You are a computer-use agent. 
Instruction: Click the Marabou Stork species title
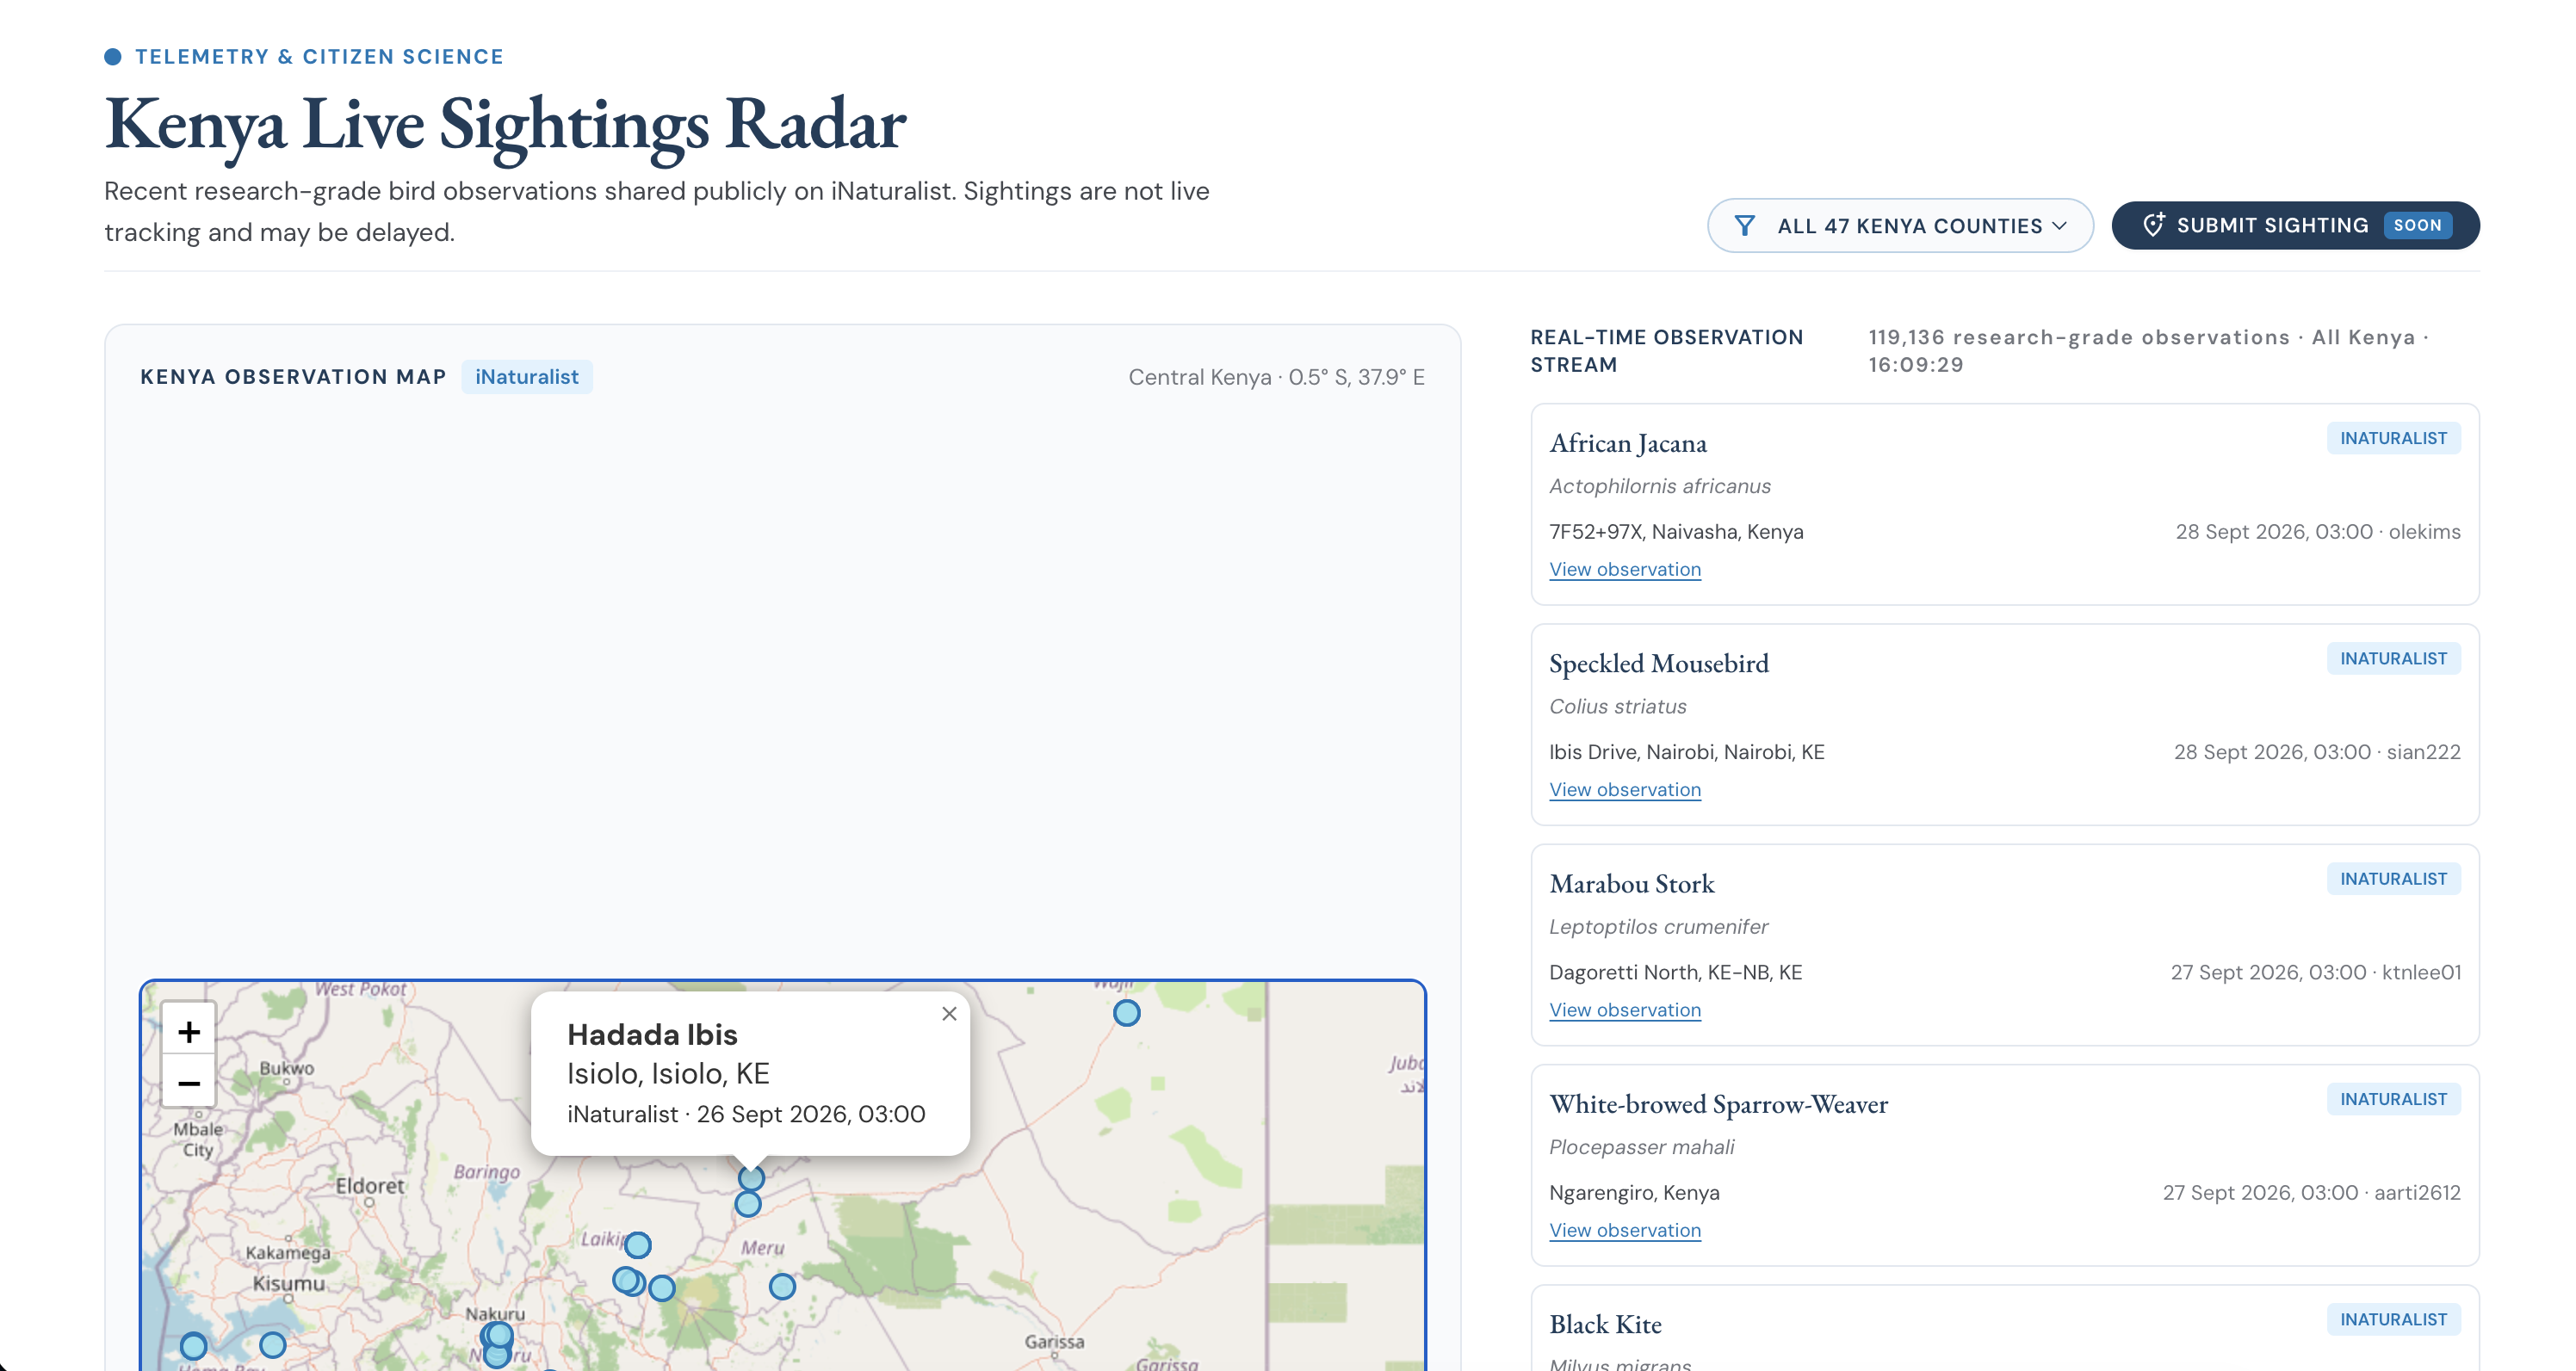click(1632, 885)
